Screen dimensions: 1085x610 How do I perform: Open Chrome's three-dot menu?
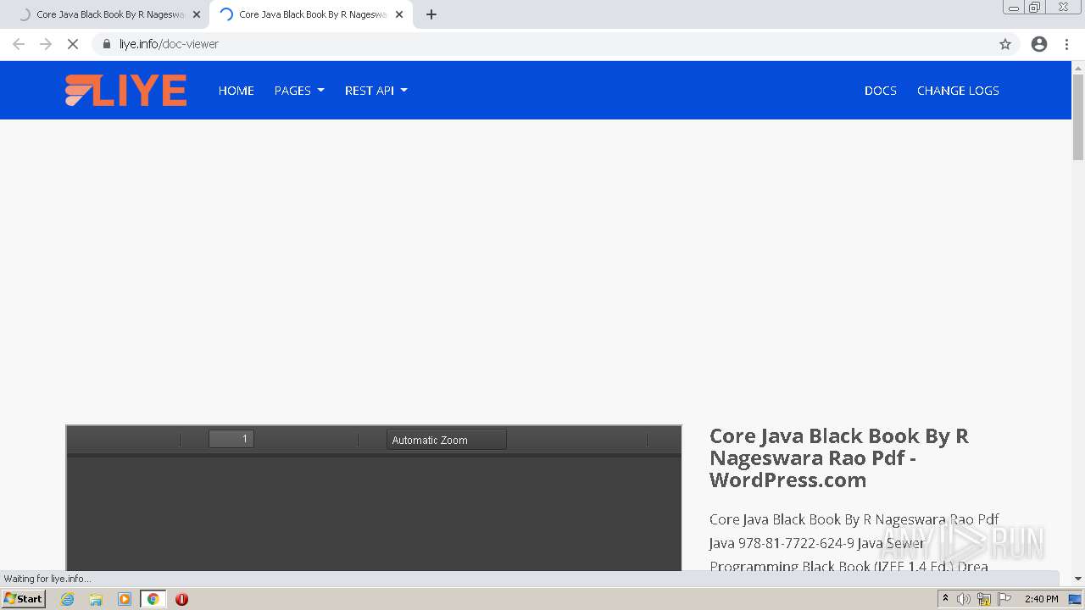click(x=1067, y=44)
